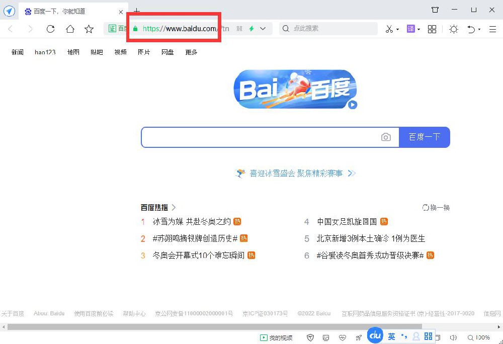Screen dimensions: 503x344
Task: Open the translate (译) tool
Action: click(x=409, y=29)
